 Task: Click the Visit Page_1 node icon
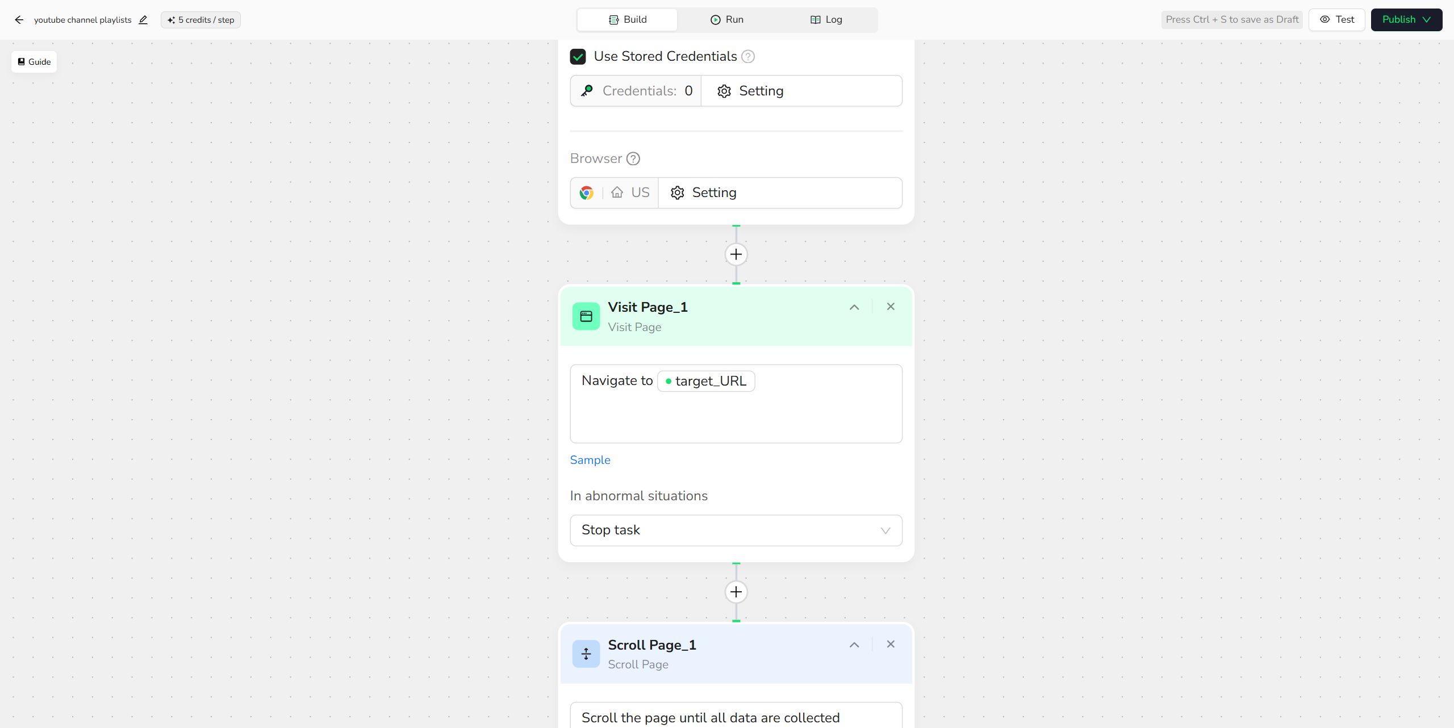[586, 316]
